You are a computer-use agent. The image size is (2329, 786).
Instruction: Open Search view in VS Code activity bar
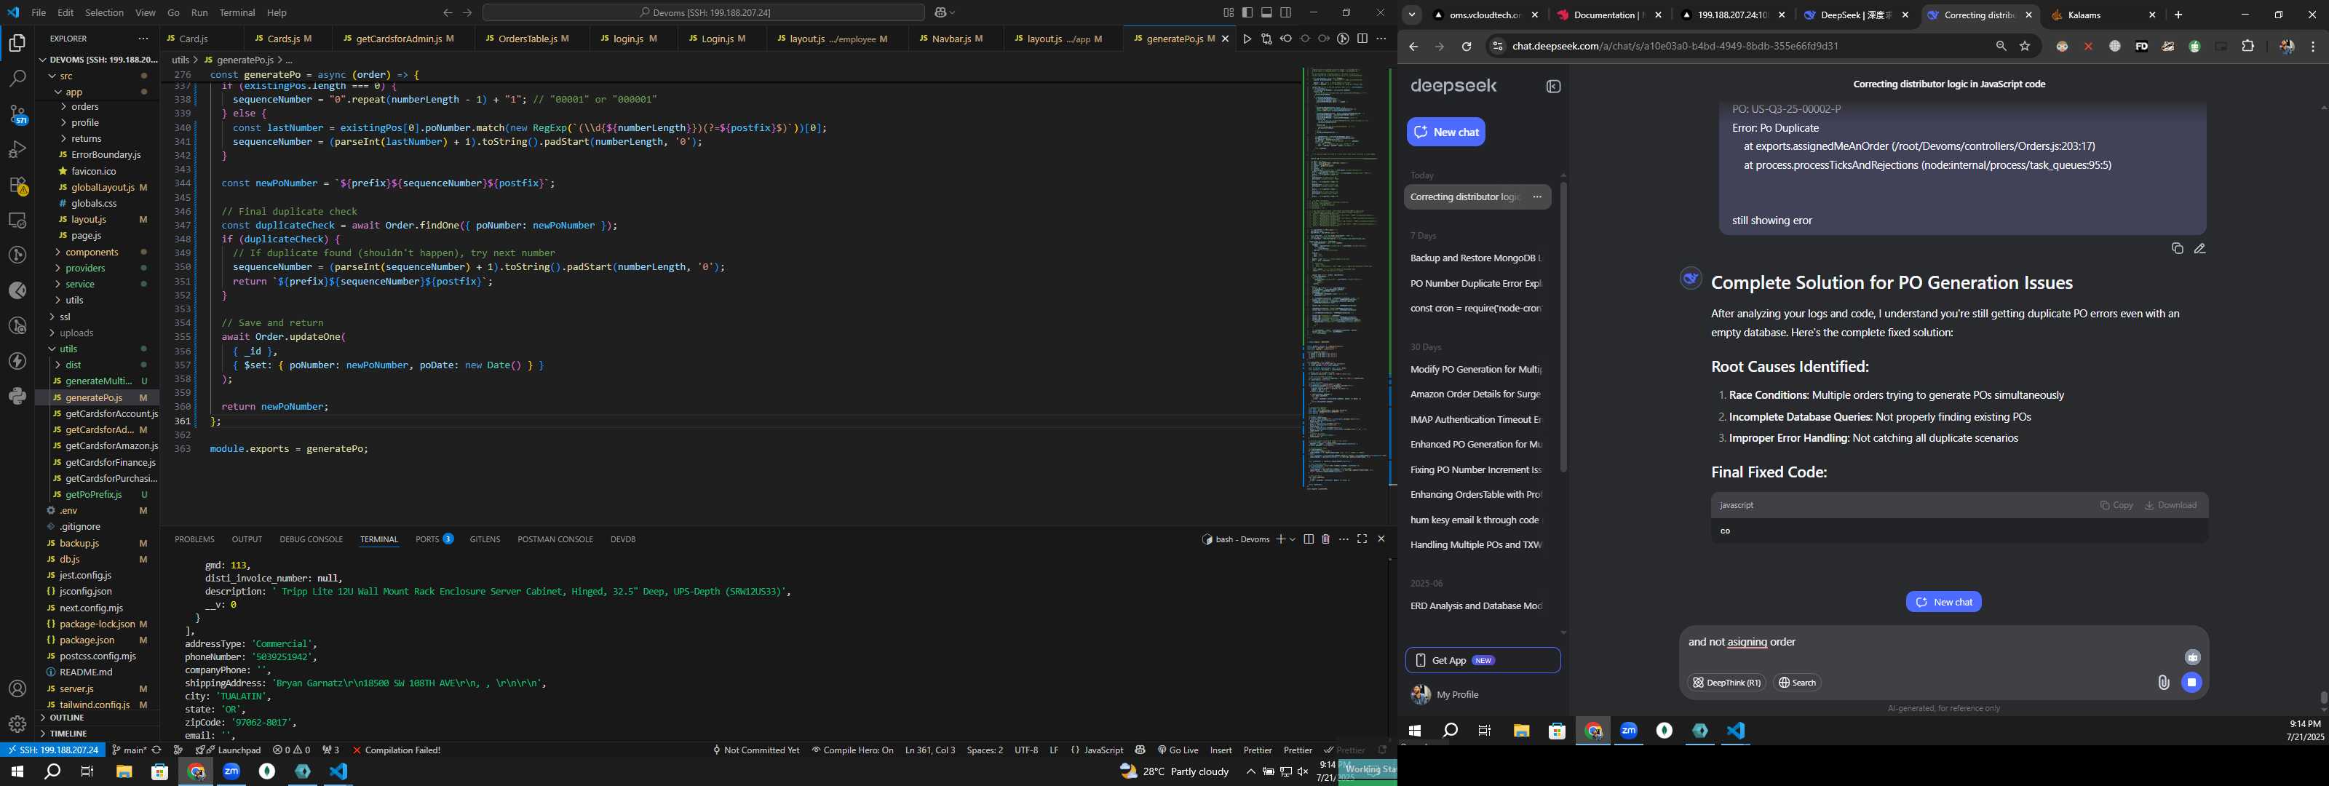click(17, 79)
